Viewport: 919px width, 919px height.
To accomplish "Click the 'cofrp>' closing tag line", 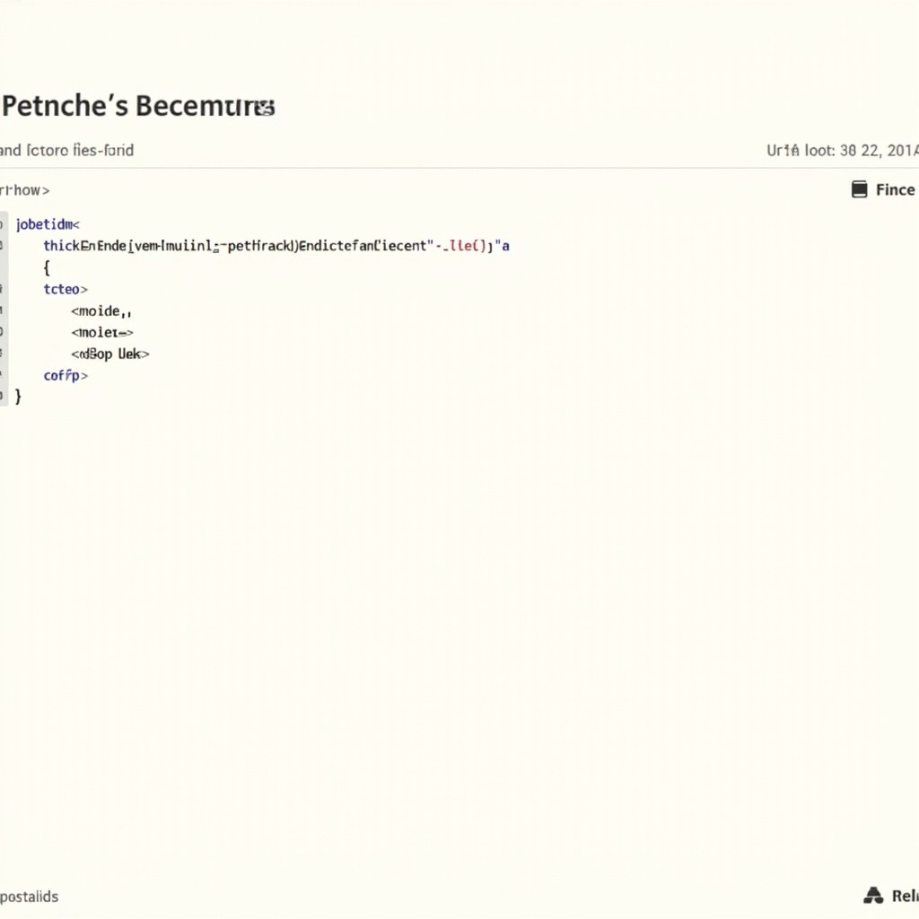I will click(x=66, y=376).
